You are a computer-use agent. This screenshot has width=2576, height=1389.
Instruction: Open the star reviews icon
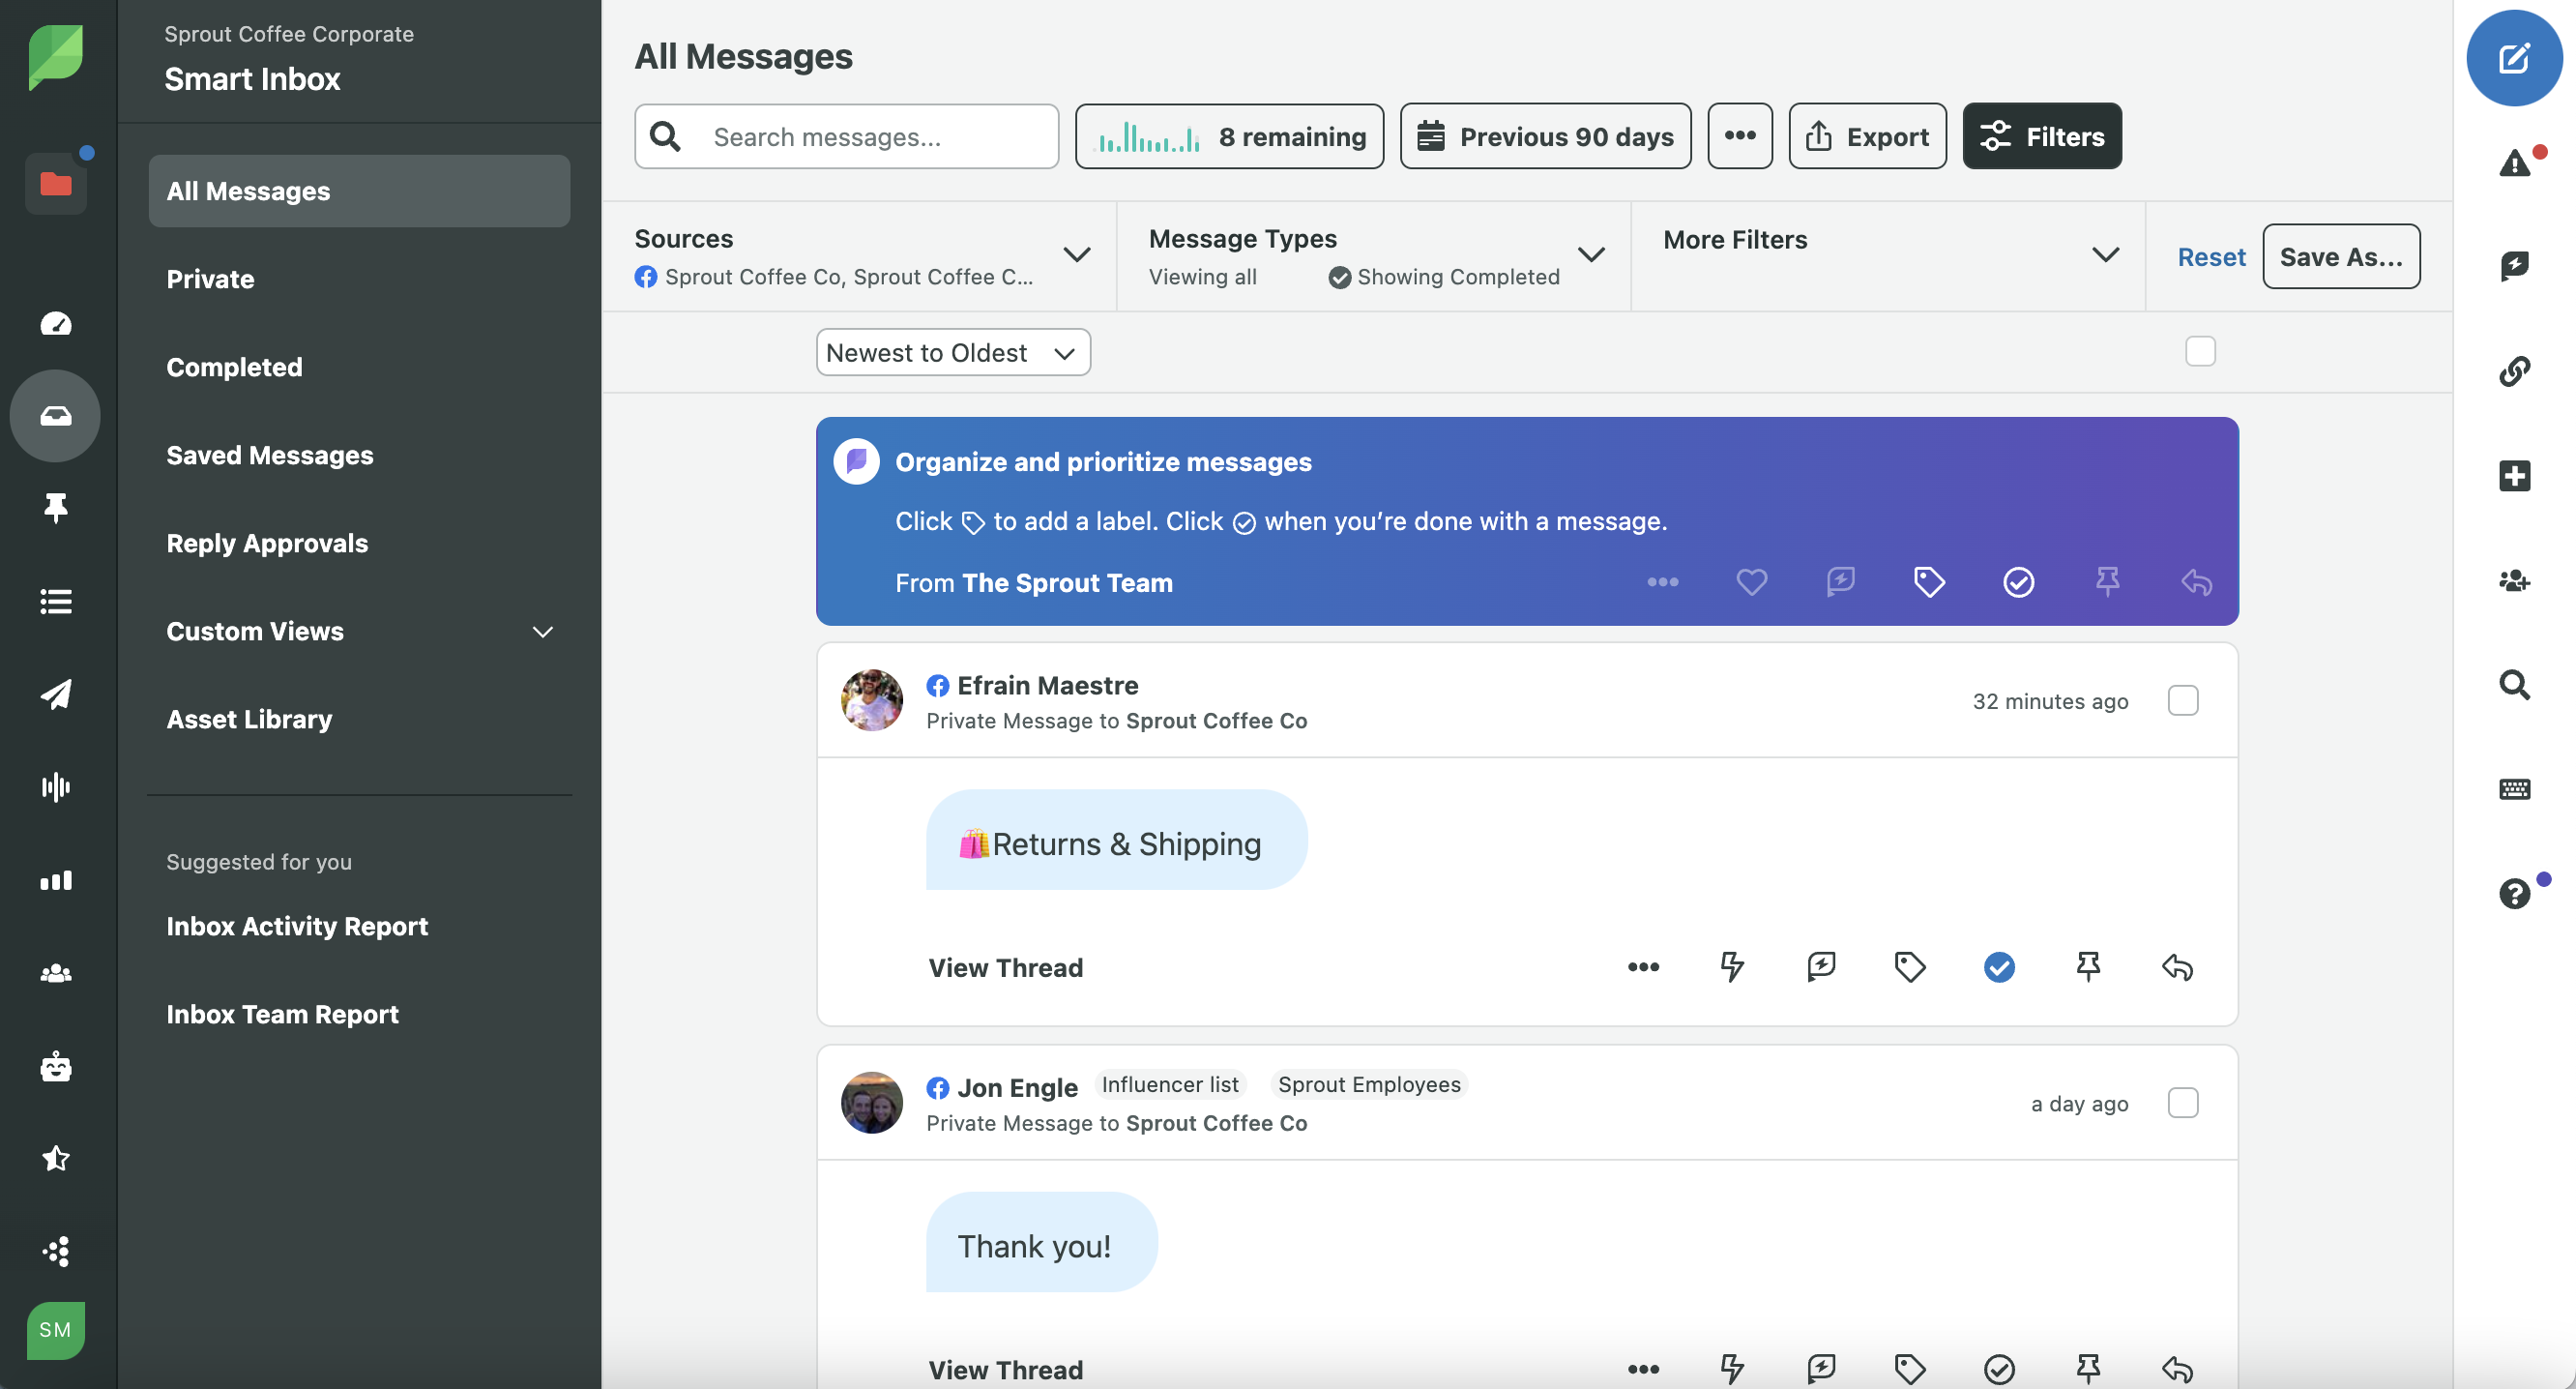[56, 1158]
